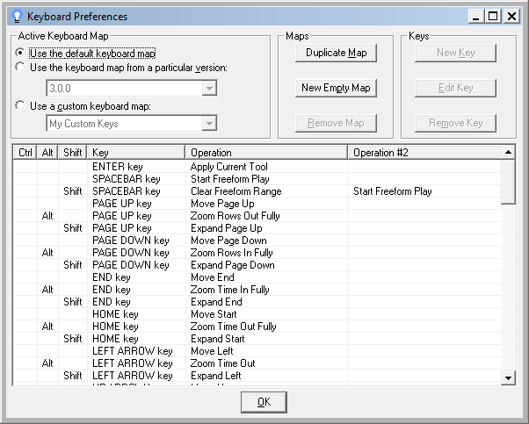Image resolution: width=529 pixels, height=424 pixels.
Task: Close the Keyboard Preferences dialog
Action: pyautogui.click(x=511, y=16)
